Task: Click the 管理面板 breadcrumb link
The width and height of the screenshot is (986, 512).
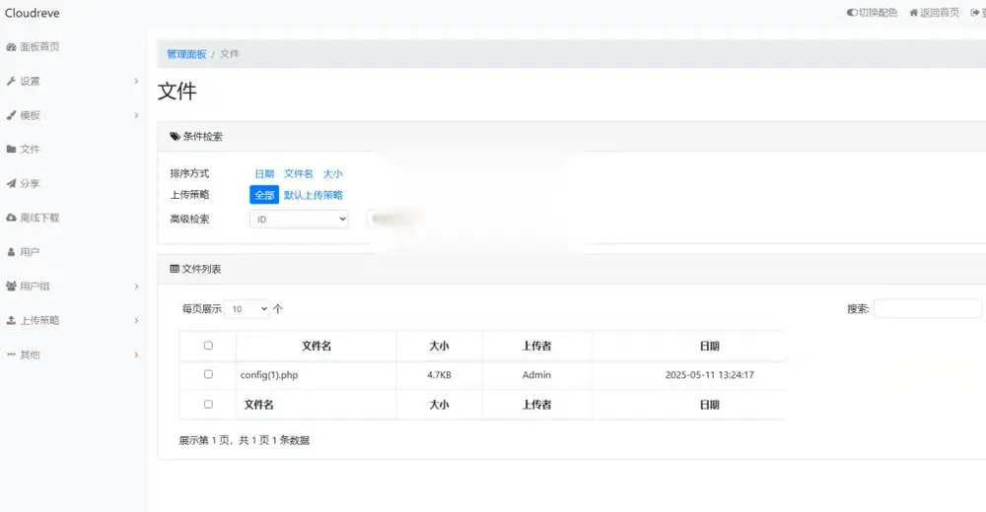Action: pos(186,54)
